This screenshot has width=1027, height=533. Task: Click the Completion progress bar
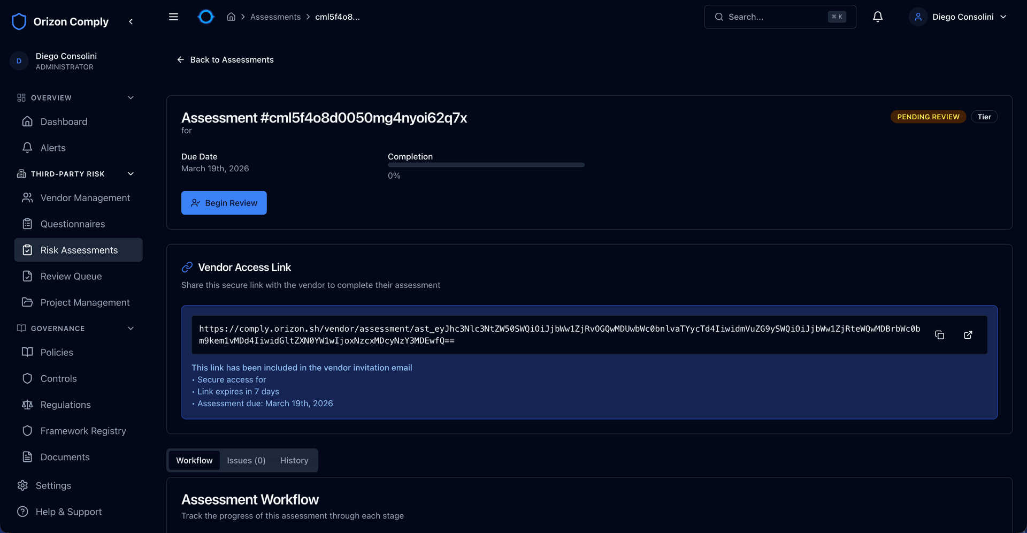tap(486, 165)
